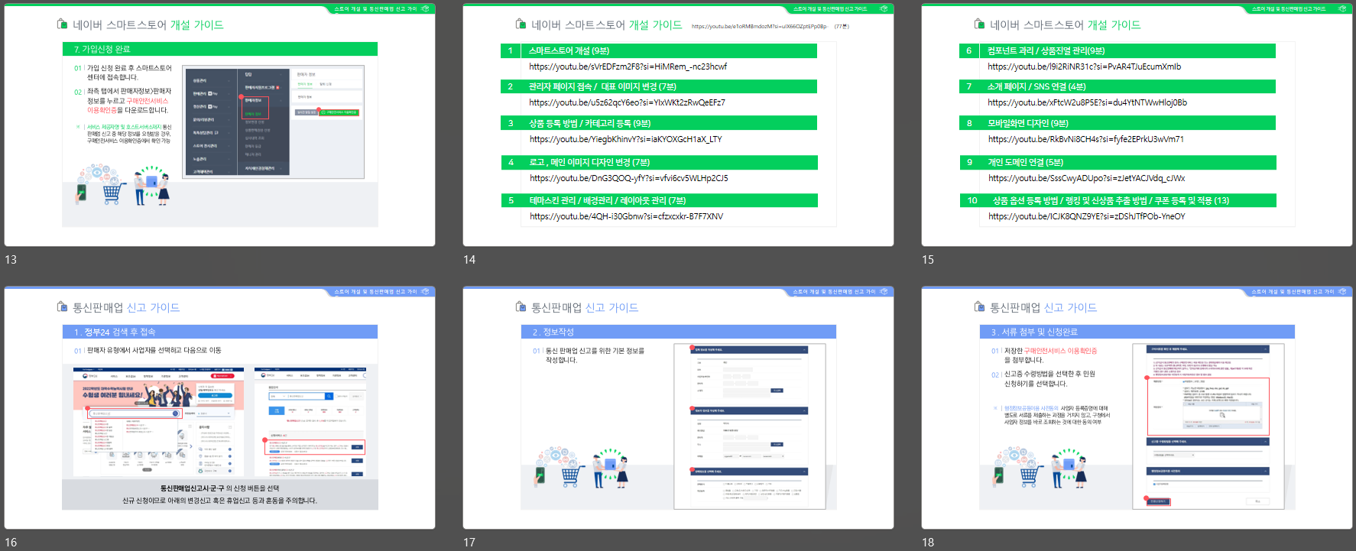Screen dimensions: 1356x551
Task: Open the ICJK8QNZ9YE YouTube link
Action: (1086, 216)
